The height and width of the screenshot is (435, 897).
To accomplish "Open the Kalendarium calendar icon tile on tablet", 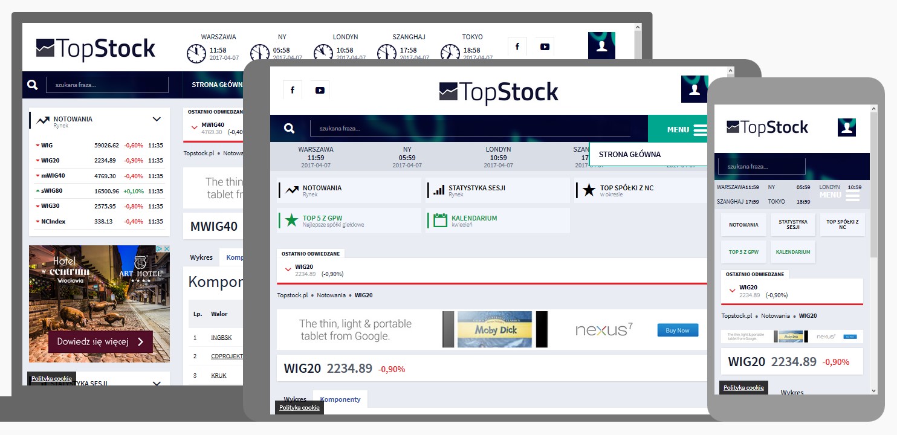I will point(440,221).
